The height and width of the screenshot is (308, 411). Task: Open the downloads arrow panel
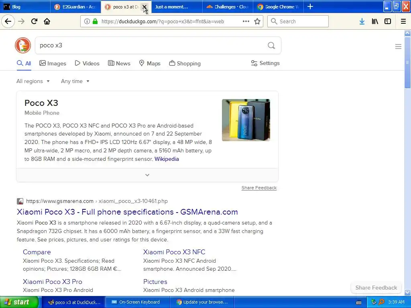point(362,21)
